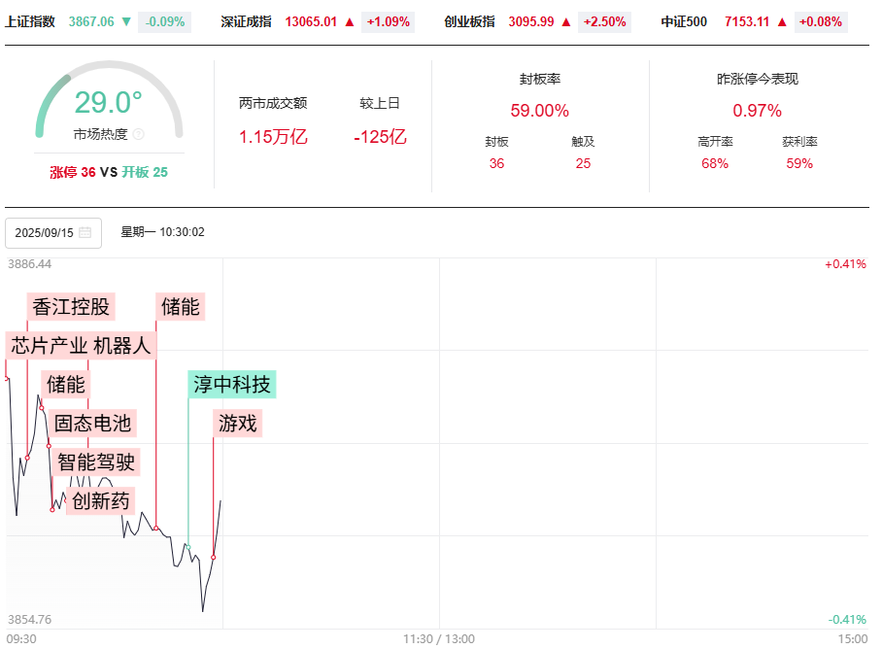Click the help icon beside 市场热度
Viewport: 882px width, 649px height.
tap(138, 134)
